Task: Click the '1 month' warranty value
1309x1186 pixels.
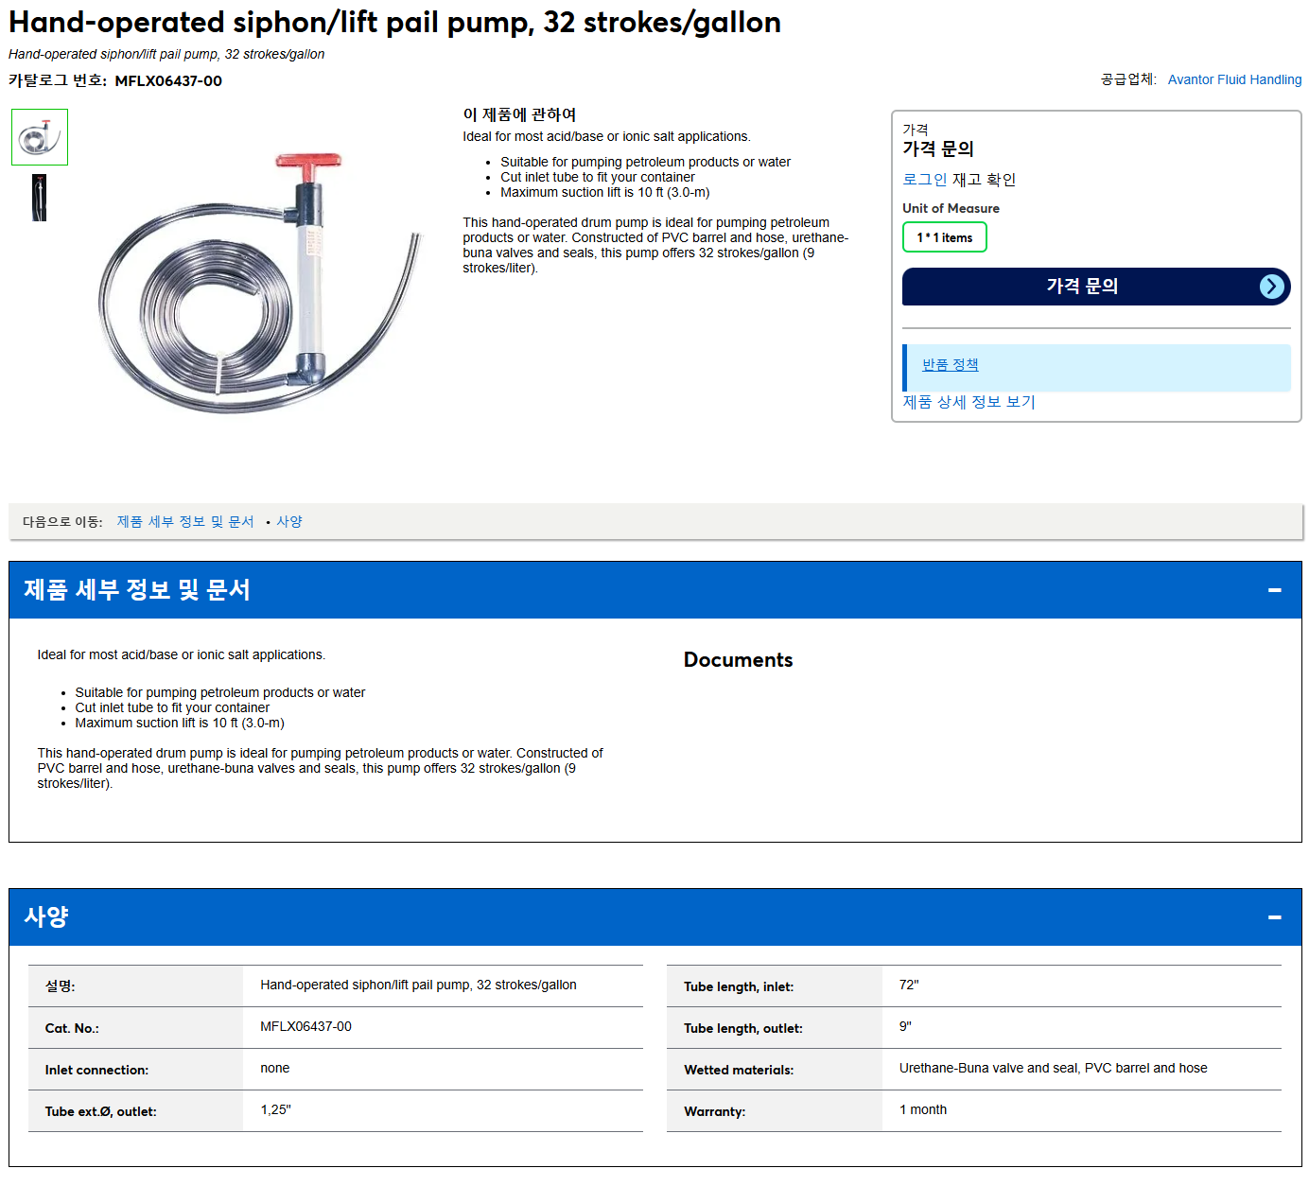Action: pyautogui.click(x=923, y=1110)
